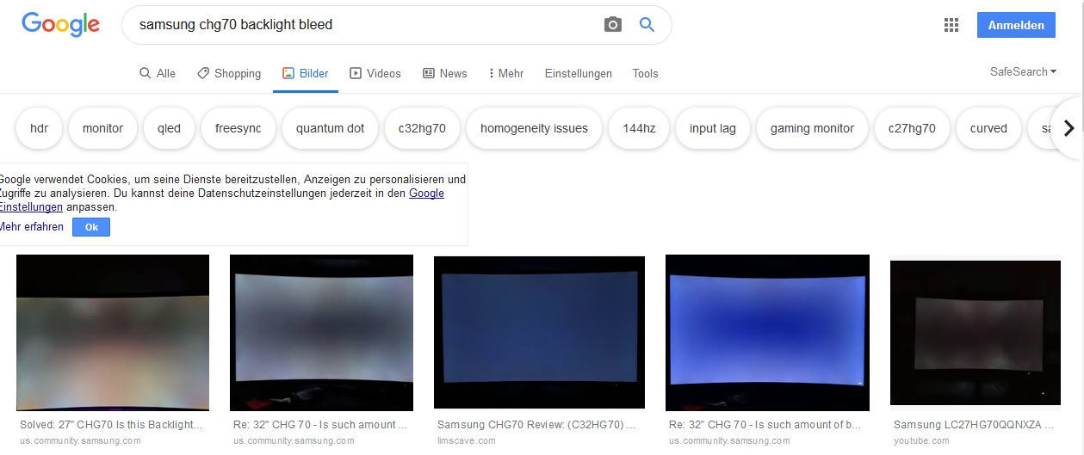The width and height of the screenshot is (1084, 455).
Task: Select the Bilder tab
Action: tap(306, 73)
